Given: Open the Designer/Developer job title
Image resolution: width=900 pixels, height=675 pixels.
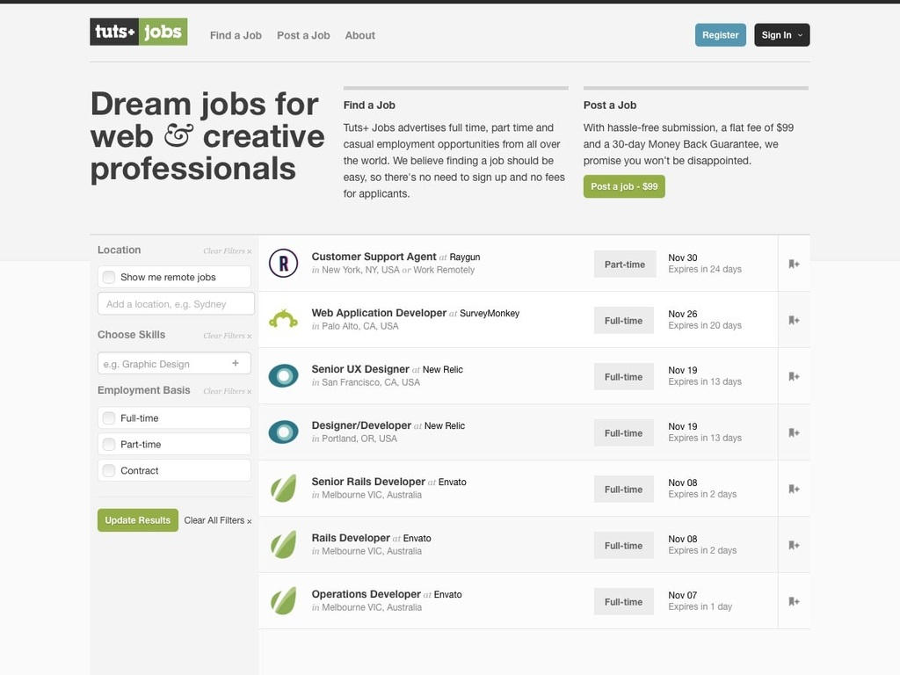Looking at the screenshot, I should click(x=361, y=425).
